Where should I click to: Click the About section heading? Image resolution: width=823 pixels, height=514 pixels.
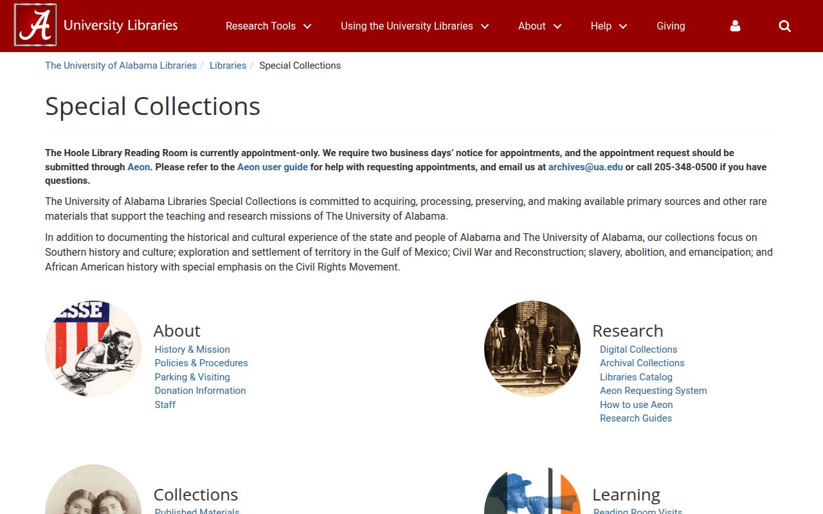[177, 331]
